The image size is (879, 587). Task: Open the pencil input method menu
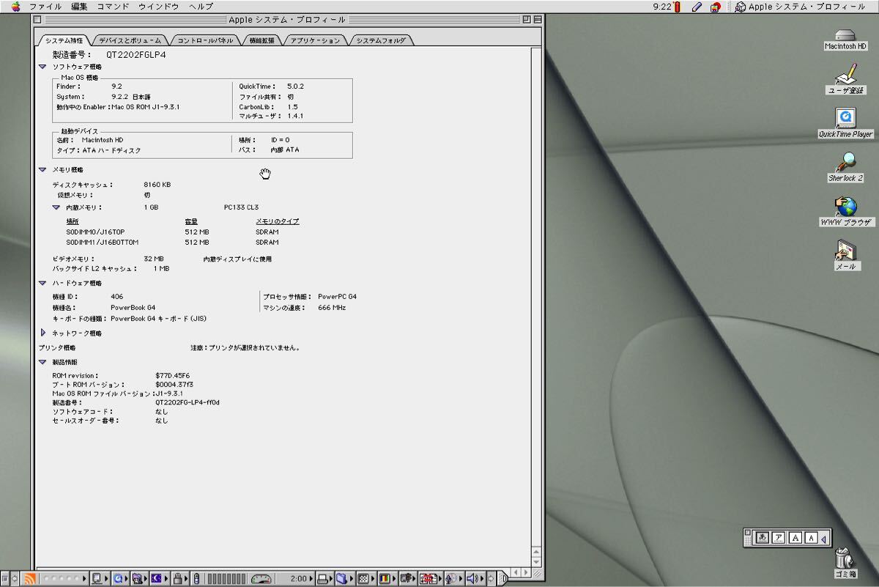pos(697,7)
